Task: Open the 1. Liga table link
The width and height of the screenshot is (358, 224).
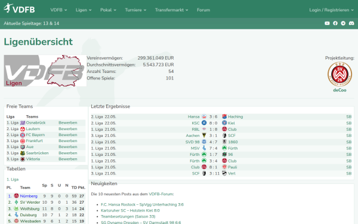Action: (13, 179)
